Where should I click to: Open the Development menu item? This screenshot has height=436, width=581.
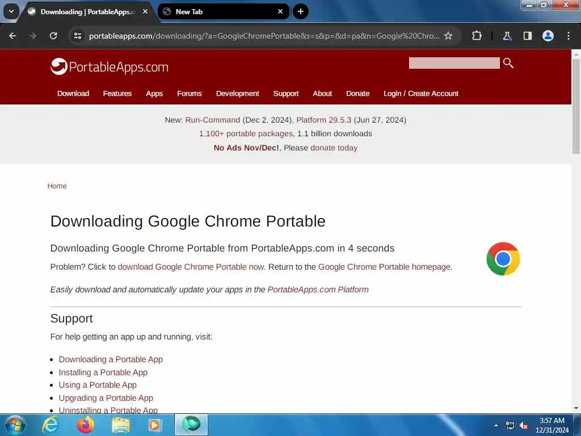click(x=238, y=94)
